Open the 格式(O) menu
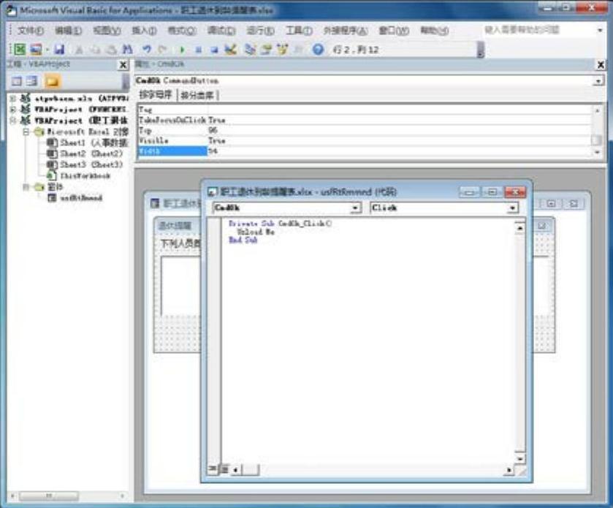The height and width of the screenshot is (508, 613). pos(182,31)
